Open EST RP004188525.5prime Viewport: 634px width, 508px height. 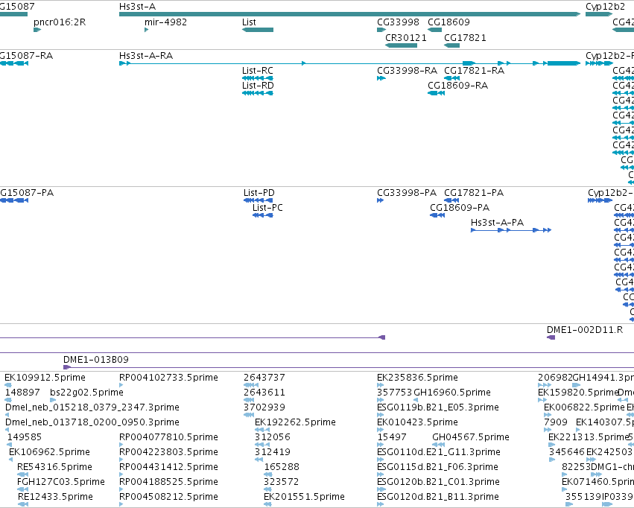tap(168, 482)
